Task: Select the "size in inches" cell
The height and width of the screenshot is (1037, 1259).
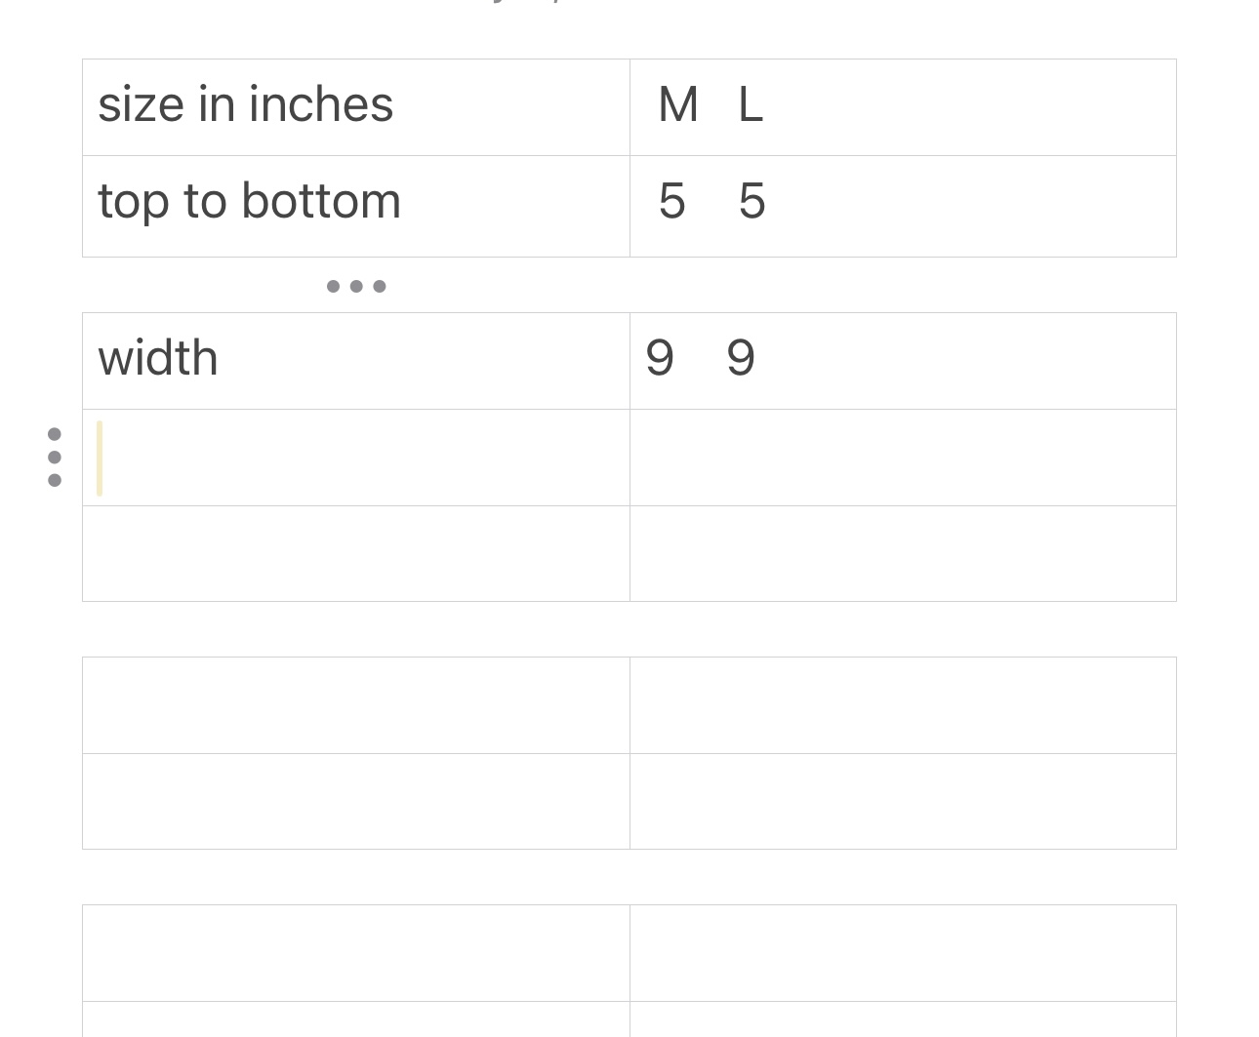Action: click(356, 107)
